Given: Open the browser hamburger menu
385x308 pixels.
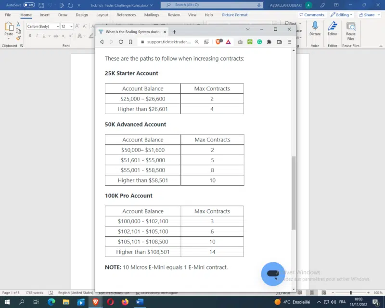Looking at the screenshot, I should click(x=290, y=42).
